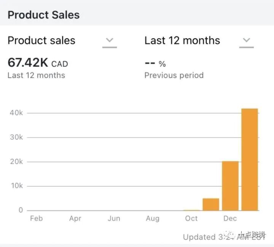Select the orange bar near 5k
The width and height of the screenshot is (274, 247).
point(211,204)
